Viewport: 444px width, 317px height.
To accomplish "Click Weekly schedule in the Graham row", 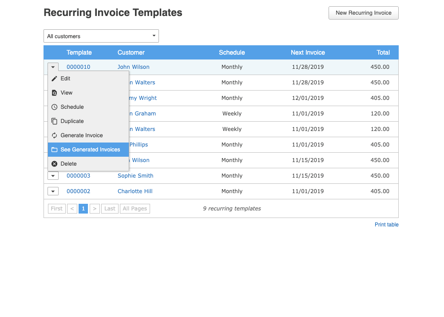I will tap(232, 114).
